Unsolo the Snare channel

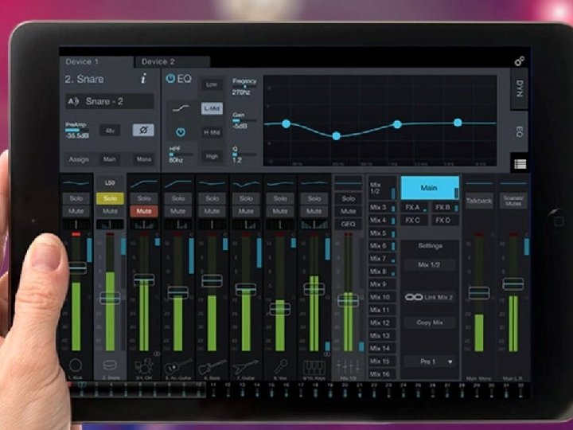pyautogui.click(x=110, y=198)
